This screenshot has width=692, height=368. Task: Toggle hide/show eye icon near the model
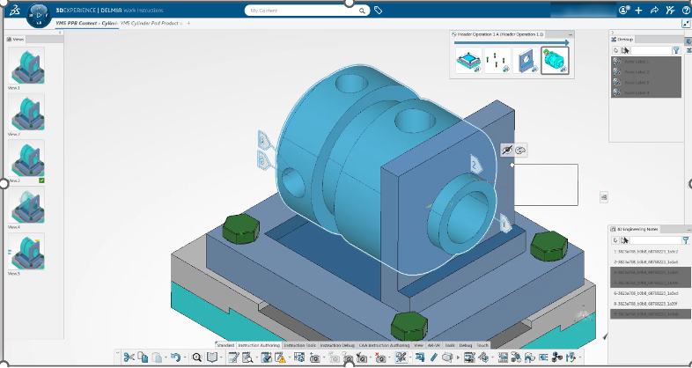[507, 151]
